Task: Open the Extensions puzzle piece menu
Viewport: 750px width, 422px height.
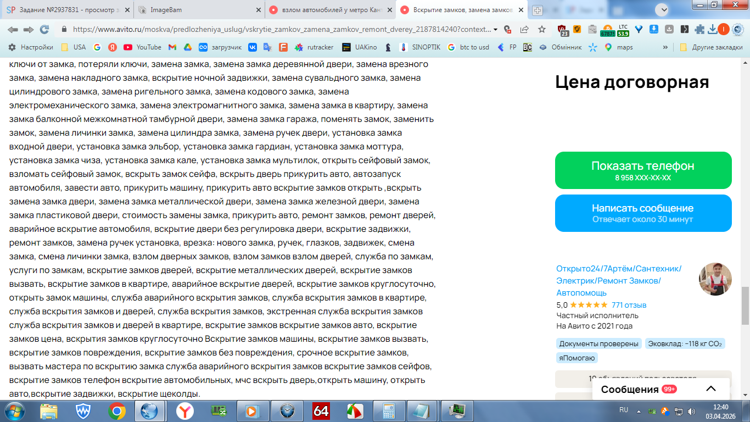Action: pyautogui.click(x=699, y=30)
